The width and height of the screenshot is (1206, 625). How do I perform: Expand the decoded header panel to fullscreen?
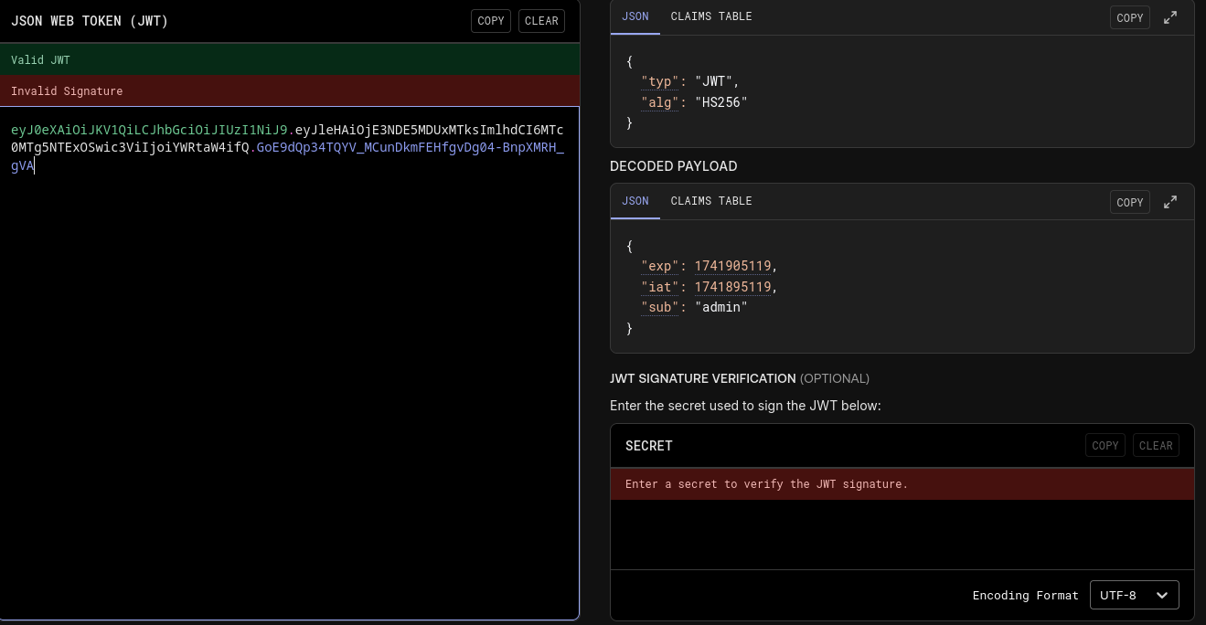tap(1169, 17)
